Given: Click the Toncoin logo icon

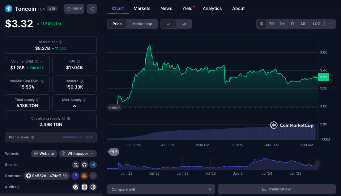Looking at the screenshot, I should (x=9, y=9).
